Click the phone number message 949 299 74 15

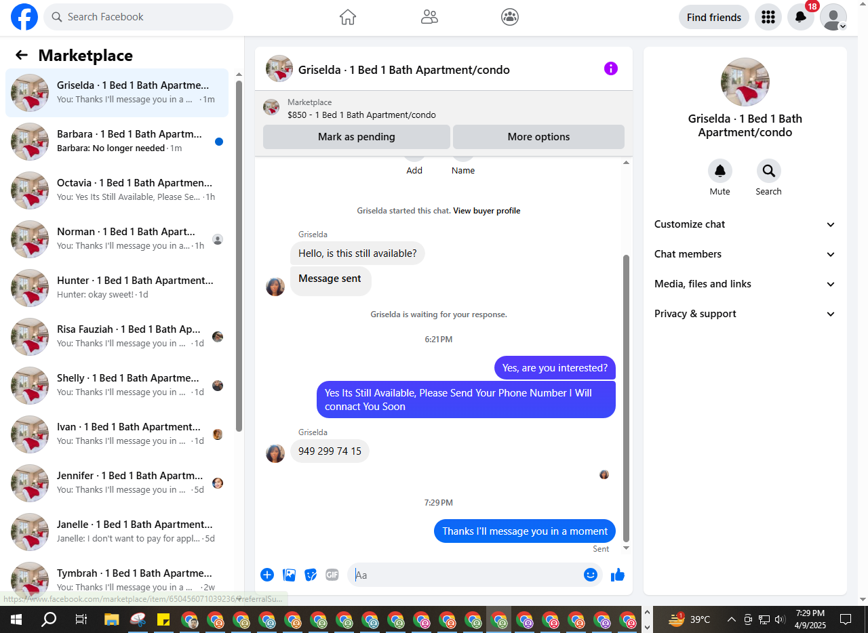(330, 451)
